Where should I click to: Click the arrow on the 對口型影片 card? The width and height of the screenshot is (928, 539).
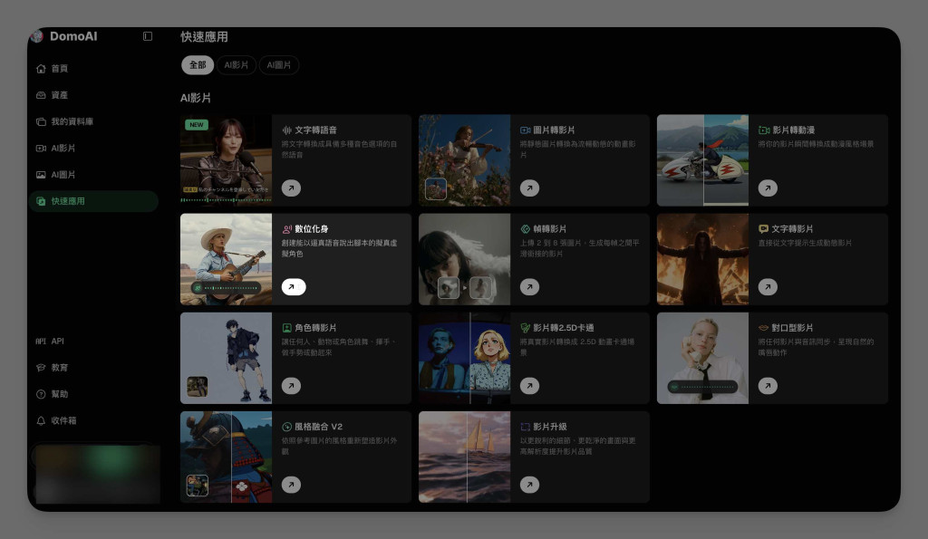768,386
